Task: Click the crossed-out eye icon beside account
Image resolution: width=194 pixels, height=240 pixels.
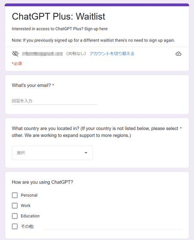Action: point(15,54)
